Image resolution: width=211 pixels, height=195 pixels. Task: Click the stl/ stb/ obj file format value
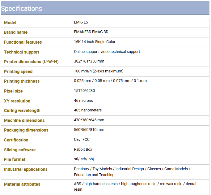pyautogui.click(x=84, y=159)
